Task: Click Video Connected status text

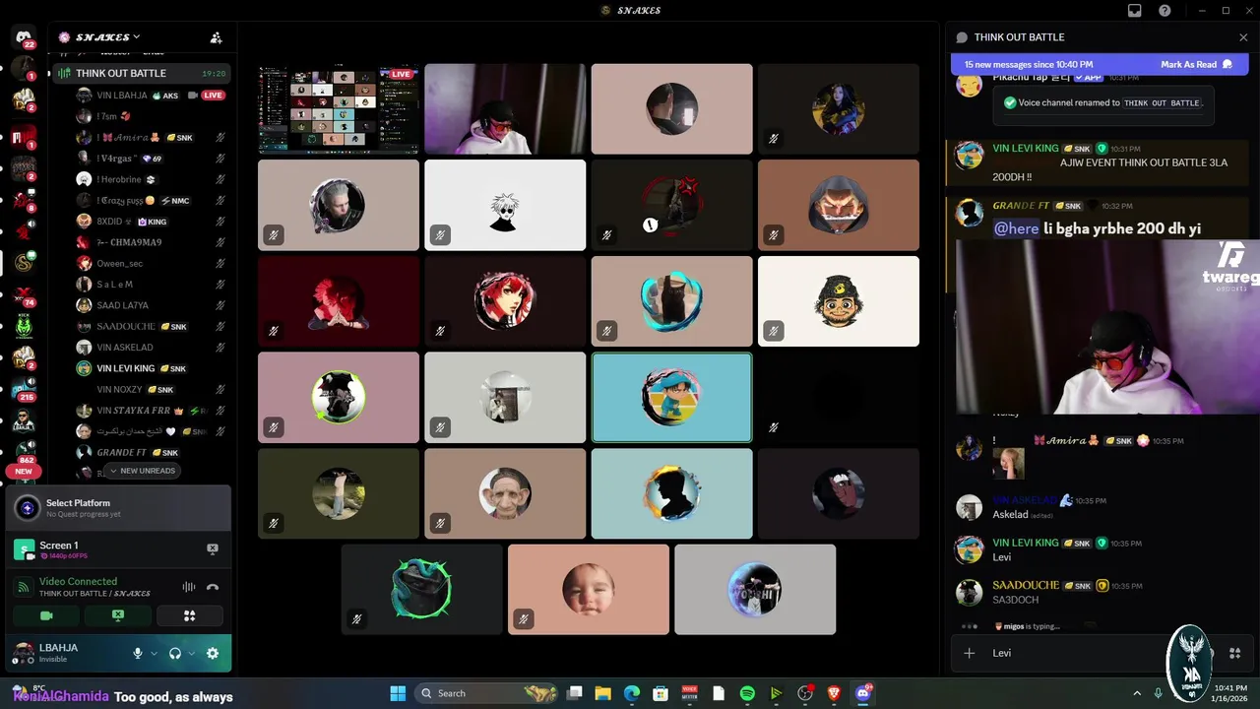Action: pos(78,581)
